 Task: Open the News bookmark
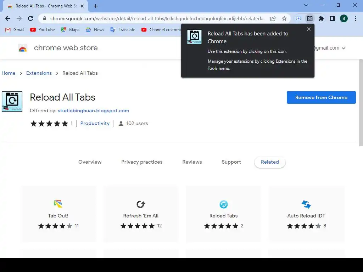pyautogui.click(x=95, y=30)
